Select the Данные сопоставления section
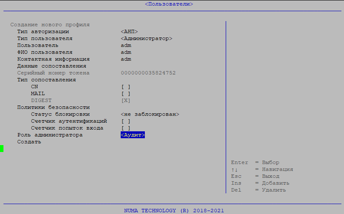Screen dimensions: 344x214 pyautogui.click(x=51, y=66)
